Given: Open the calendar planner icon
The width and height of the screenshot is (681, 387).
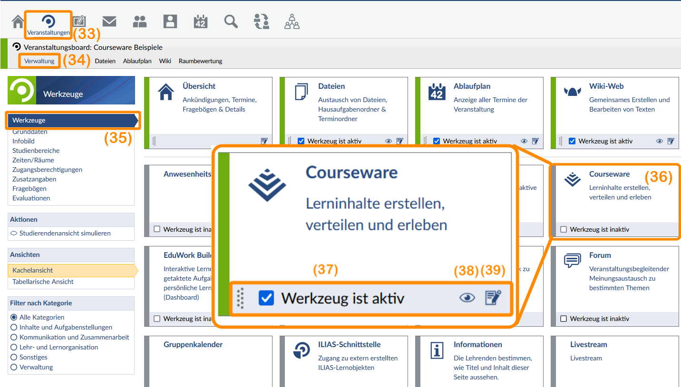Looking at the screenshot, I should point(201,21).
